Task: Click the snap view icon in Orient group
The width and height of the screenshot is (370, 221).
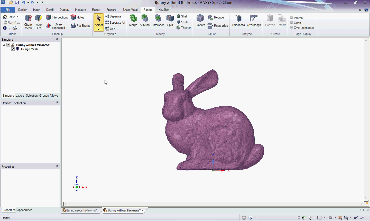Action: pyautogui.click(x=15, y=28)
